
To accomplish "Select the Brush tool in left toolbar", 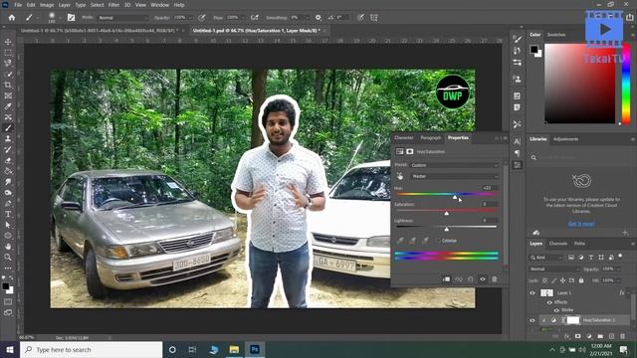I will [x=8, y=128].
